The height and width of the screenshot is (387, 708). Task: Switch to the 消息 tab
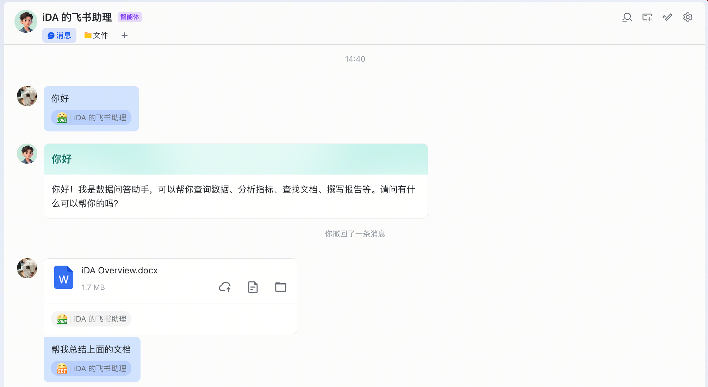pyautogui.click(x=59, y=36)
